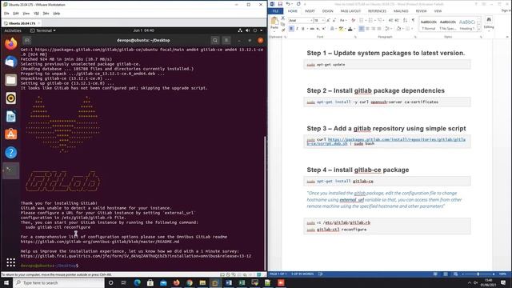Launch Thunderbird mail from the Ubuntu dock
512x288 pixels.
click(10, 62)
